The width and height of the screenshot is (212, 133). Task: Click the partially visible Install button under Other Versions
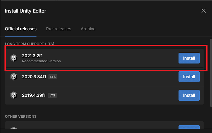click(x=189, y=127)
